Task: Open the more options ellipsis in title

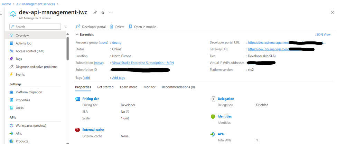Action: pos(111,12)
